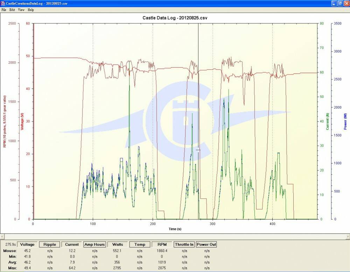Screen dimensions: 350x272
Task: Close the CastleCreationsDataLog window
Action: [346, 4]
